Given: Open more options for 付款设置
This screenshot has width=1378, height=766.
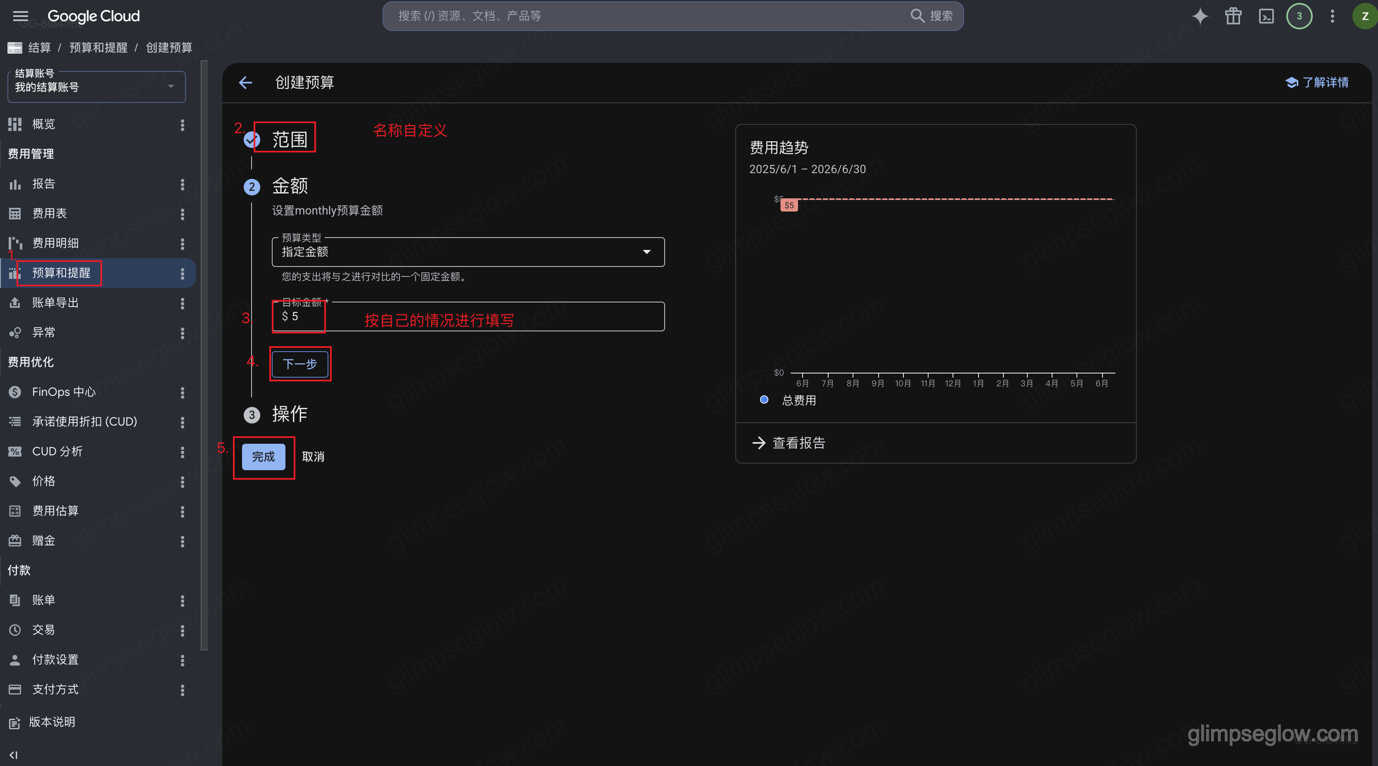Looking at the screenshot, I should [x=183, y=660].
